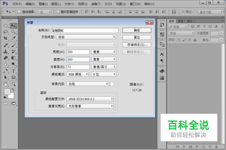The height and width of the screenshot is (150, 226).
Task: Open the height unit dropdown
Action: click(104, 59)
